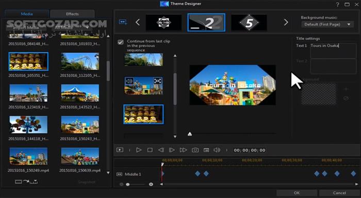Select the first keyframe diamond on Middle 1

(198, 174)
